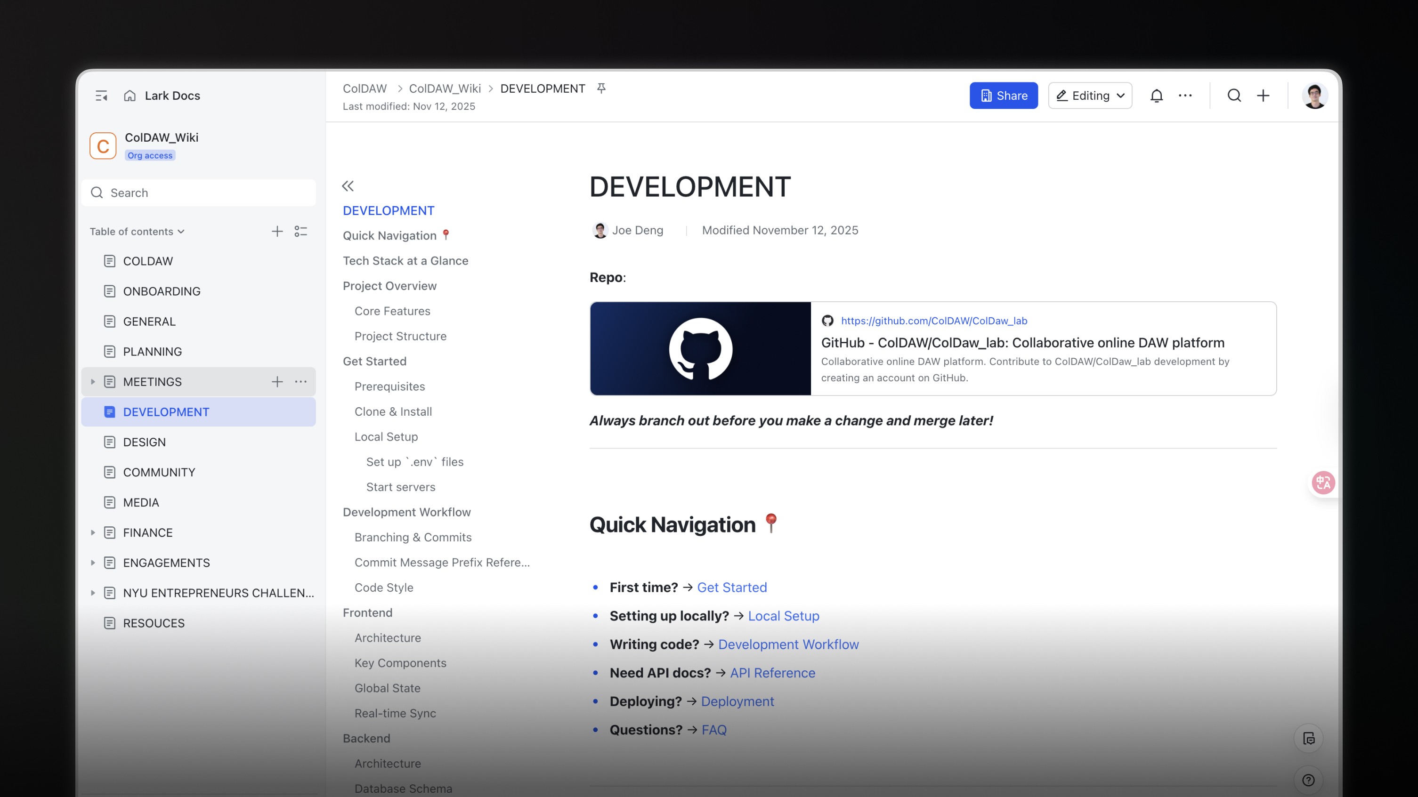Add new page via Table of contents plus
The image size is (1418, 797).
277,232
